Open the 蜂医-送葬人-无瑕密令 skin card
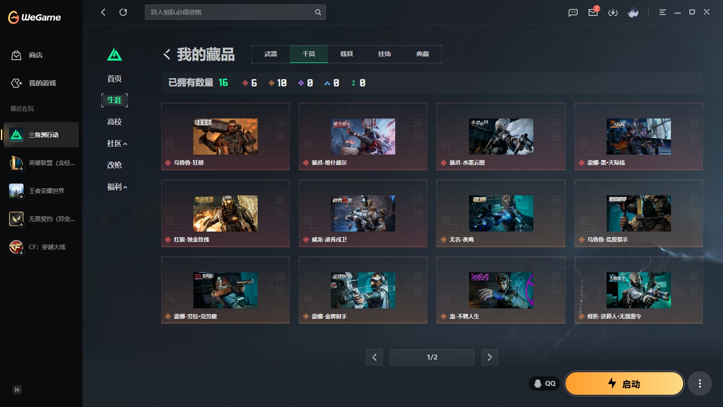Viewport: 723px width, 407px height. pos(639,290)
